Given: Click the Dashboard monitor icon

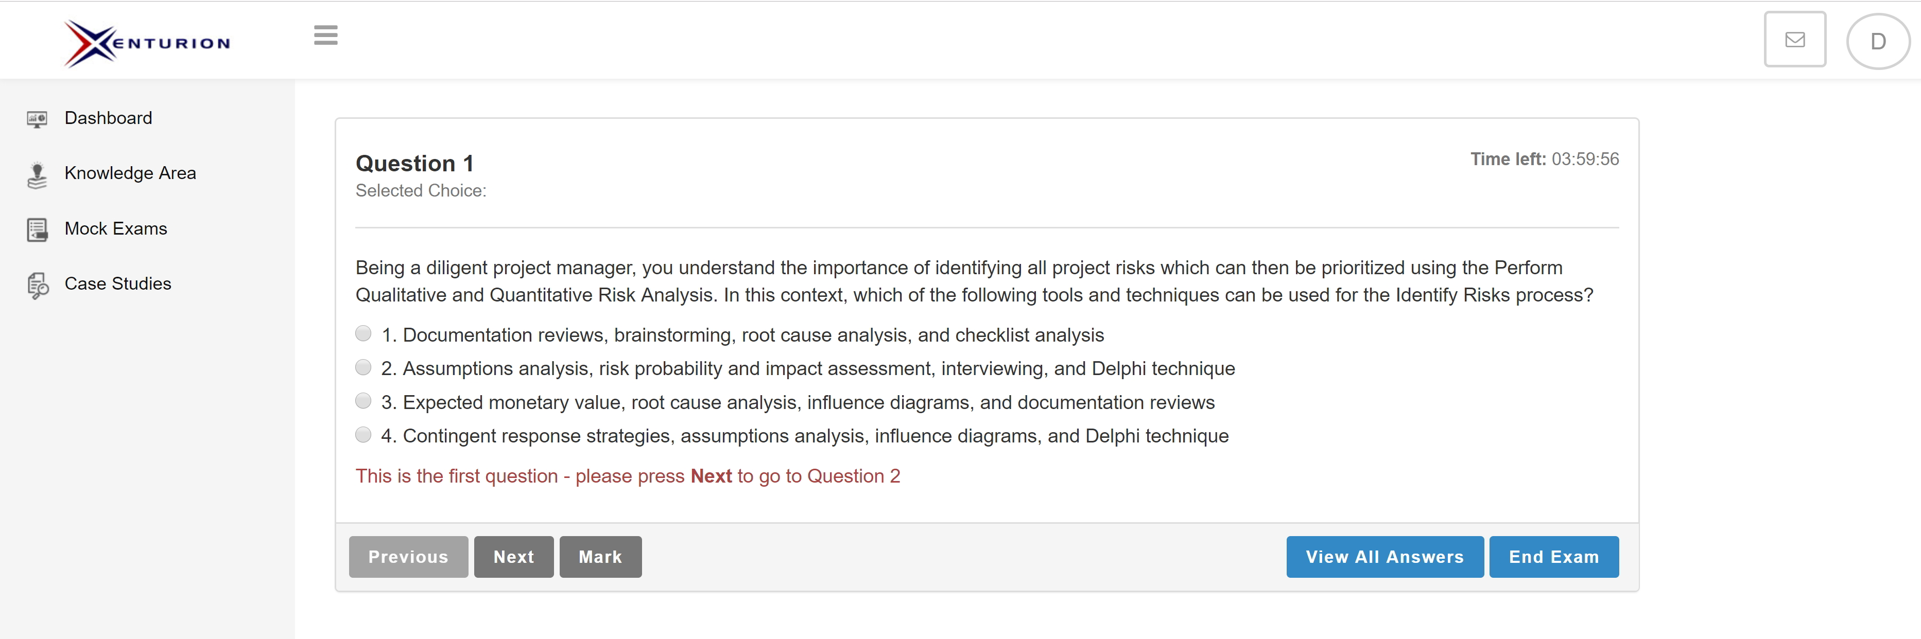Looking at the screenshot, I should [37, 118].
